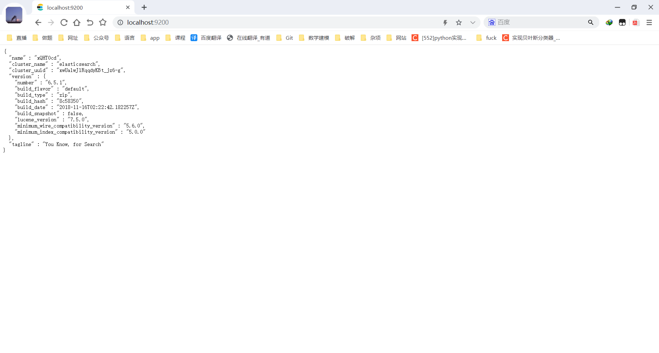Open the 在线翻译_有道 bookmark

point(249,38)
